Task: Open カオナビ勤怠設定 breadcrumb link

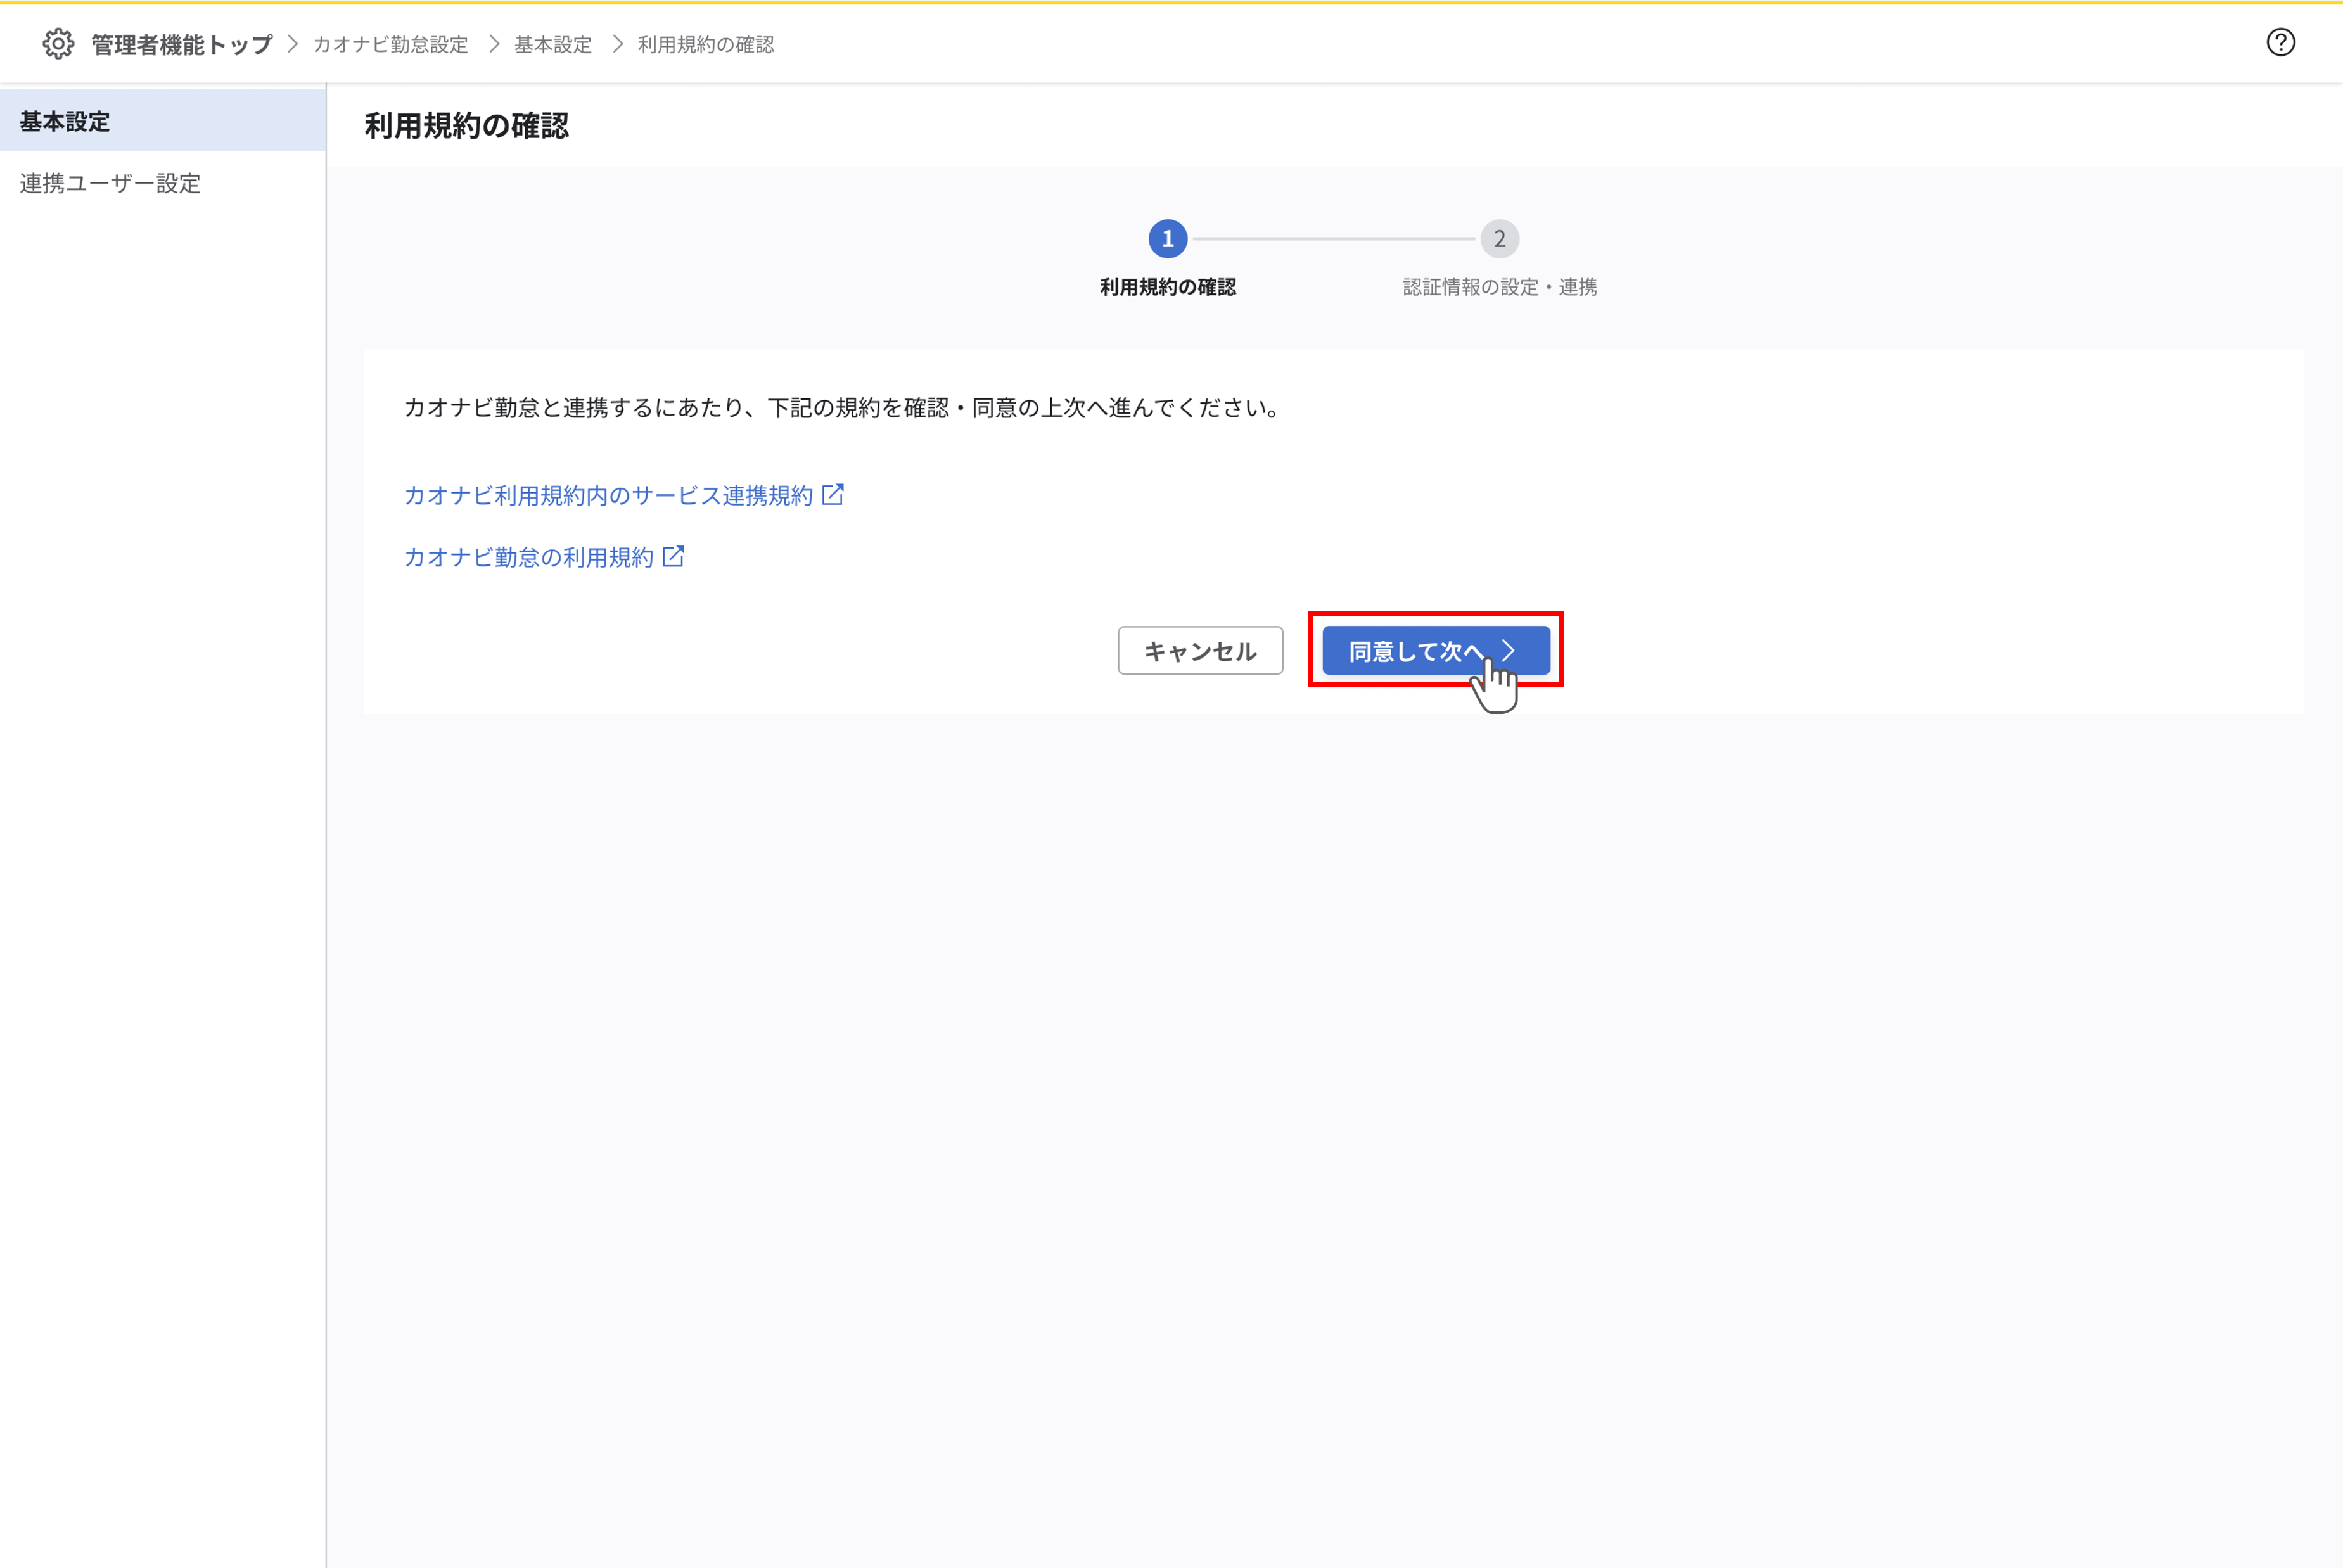Action: (391, 44)
